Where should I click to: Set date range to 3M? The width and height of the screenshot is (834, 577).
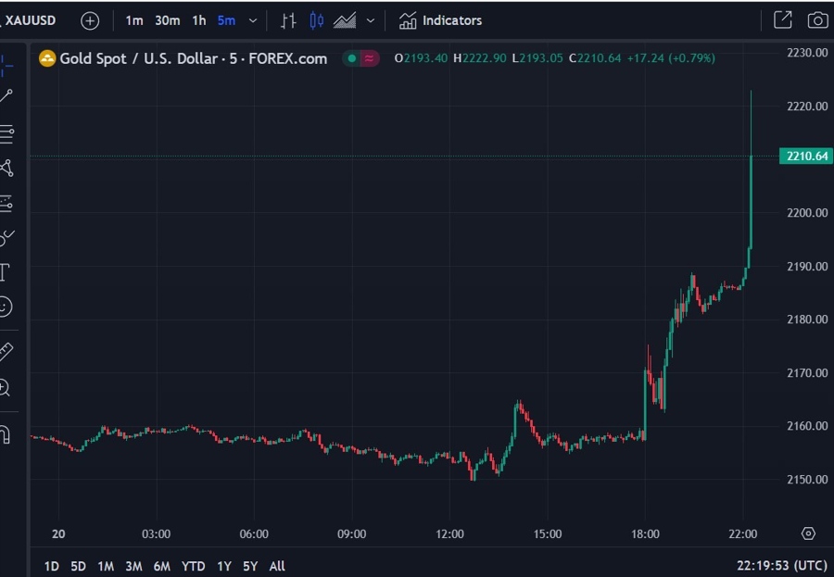pos(133,567)
